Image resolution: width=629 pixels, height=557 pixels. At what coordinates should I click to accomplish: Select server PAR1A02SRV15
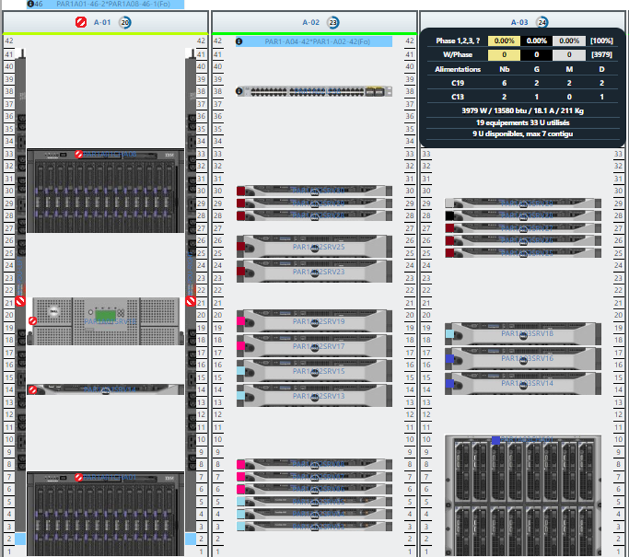pyautogui.click(x=314, y=371)
